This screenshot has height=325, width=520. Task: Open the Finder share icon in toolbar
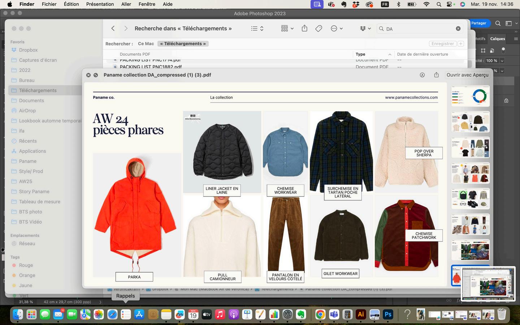pyautogui.click(x=304, y=28)
